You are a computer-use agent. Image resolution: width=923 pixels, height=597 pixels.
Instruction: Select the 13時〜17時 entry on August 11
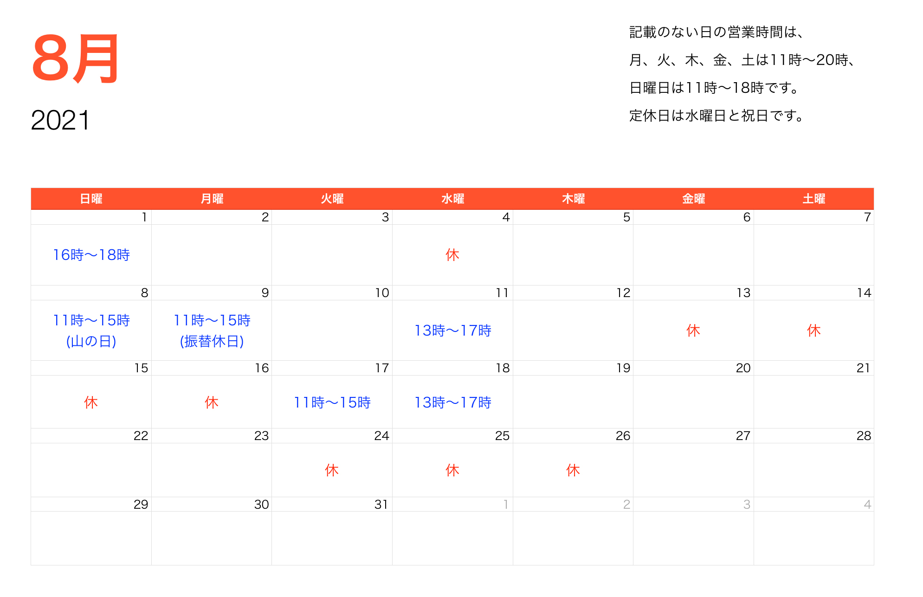(452, 331)
